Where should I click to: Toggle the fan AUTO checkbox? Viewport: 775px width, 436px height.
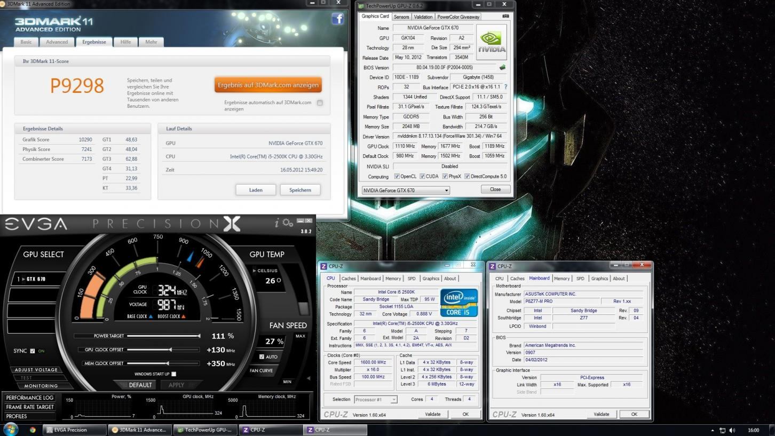click(x=262, y=356)
